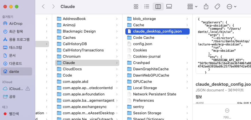Expand the chevron next to CloudDocs
The height and width of the screenshot is (120, 251).
[117, 69]
